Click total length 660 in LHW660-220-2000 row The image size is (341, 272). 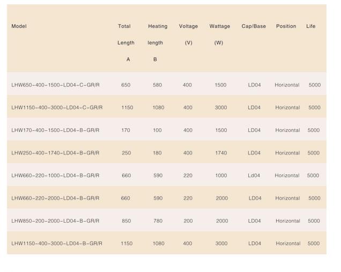(125, 198)
